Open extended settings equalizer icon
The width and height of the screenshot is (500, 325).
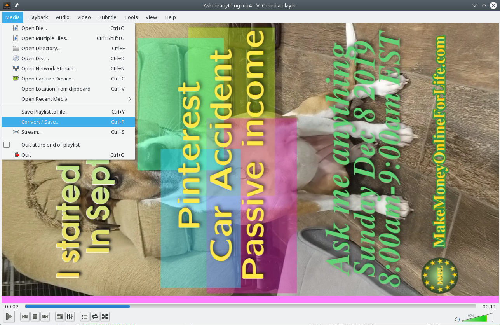coord(70,316)
